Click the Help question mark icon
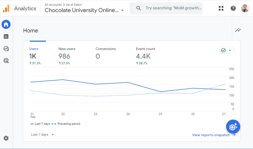This screenshot has width=253, height=149. click(233, 8)
